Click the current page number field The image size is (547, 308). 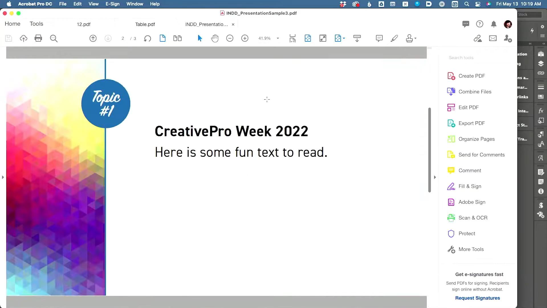point(123,38)
